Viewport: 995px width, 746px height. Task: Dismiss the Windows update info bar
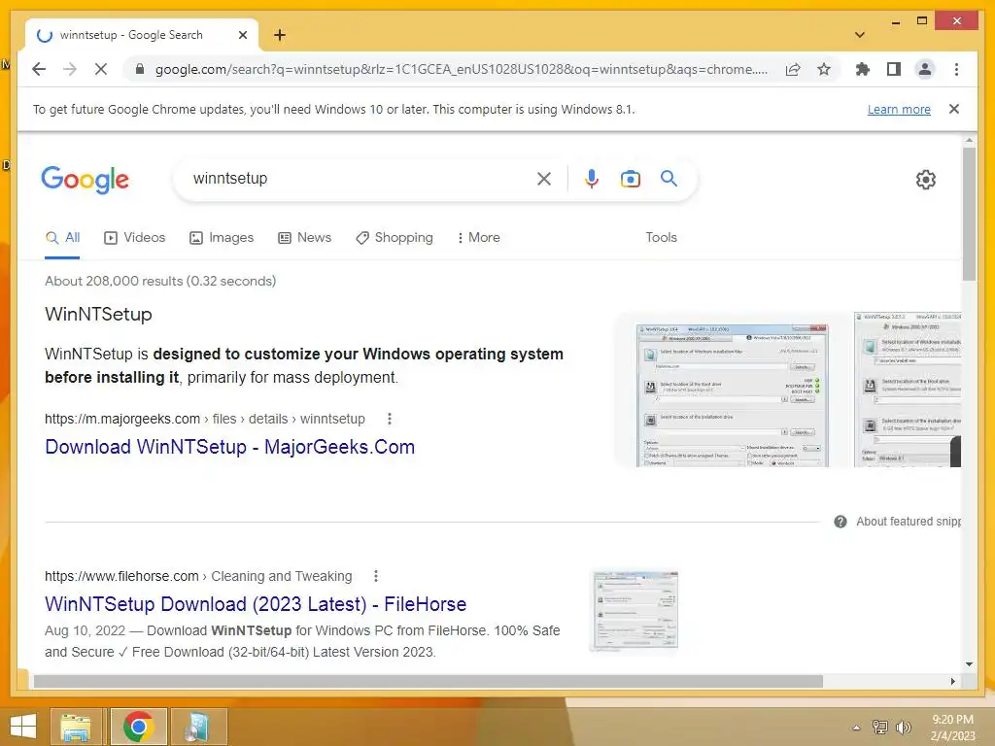pyautogui.click(x=954, y=109)
